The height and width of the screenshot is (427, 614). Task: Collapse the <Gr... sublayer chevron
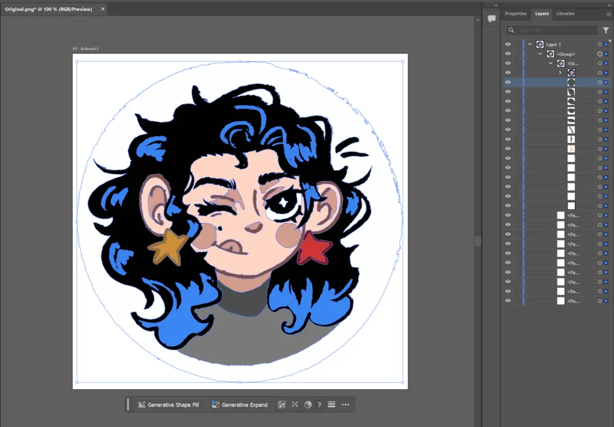551,63
